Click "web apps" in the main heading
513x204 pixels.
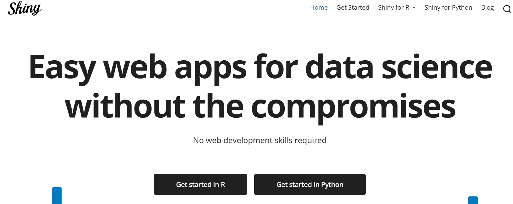click(175, 68)
